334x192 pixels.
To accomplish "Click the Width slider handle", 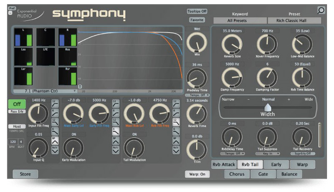I will tap(268, 108).
